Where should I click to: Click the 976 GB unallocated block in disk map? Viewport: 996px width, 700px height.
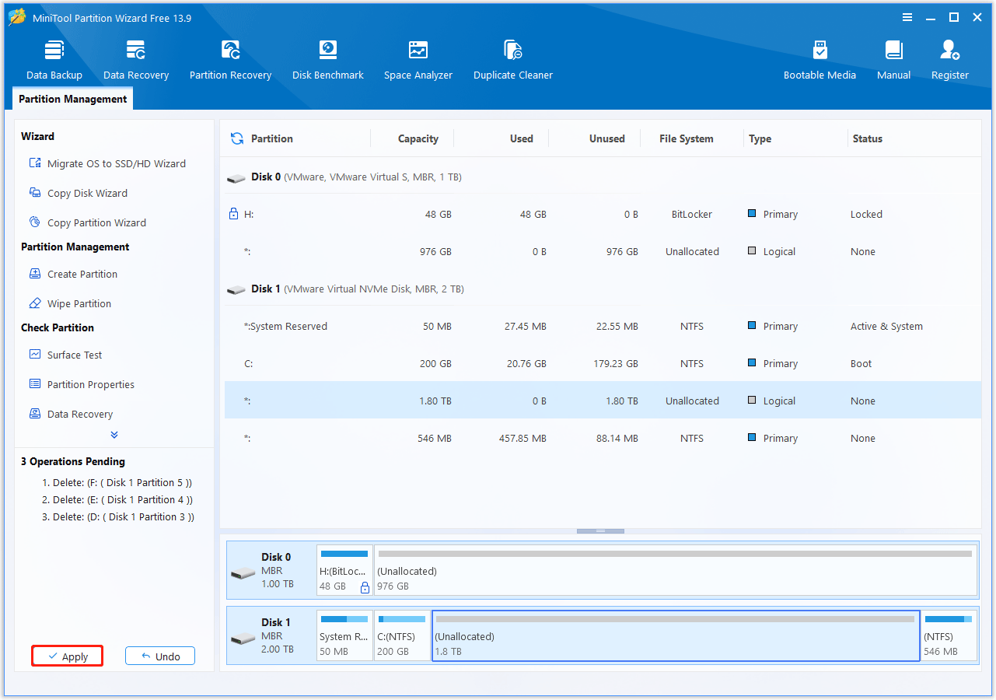[676, 570]
